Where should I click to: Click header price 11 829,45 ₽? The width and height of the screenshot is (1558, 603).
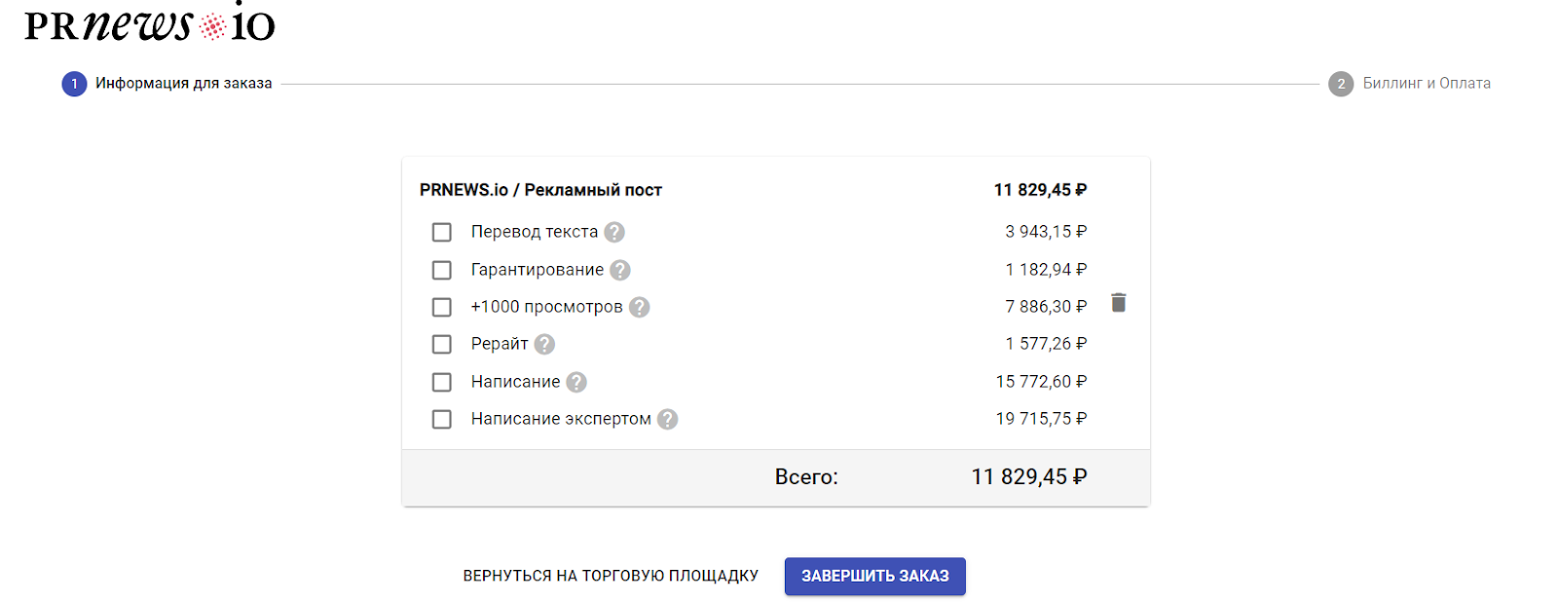tap(1040, 190)
